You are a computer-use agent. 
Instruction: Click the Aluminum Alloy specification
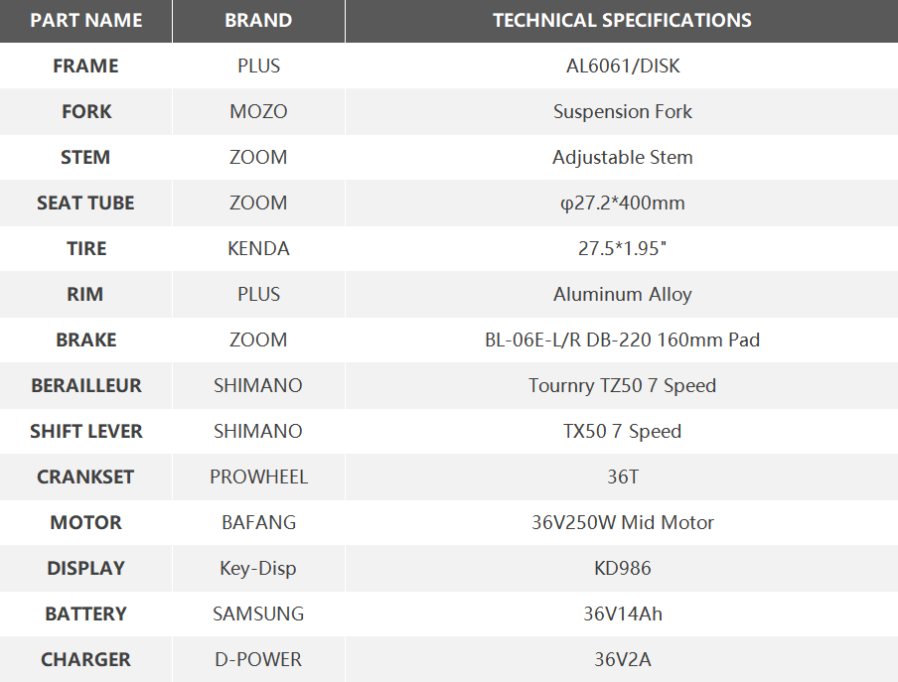click(622, 295)
